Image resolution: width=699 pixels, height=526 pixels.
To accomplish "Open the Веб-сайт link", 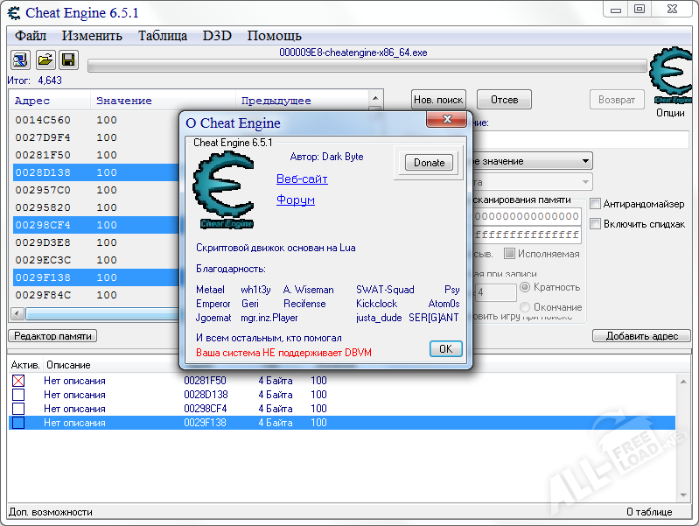I will (302, 179).
